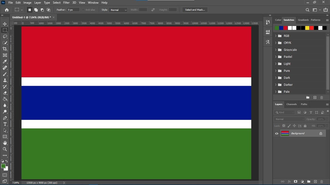Expand the RGB swatch folder

click(x=276, y=36)
